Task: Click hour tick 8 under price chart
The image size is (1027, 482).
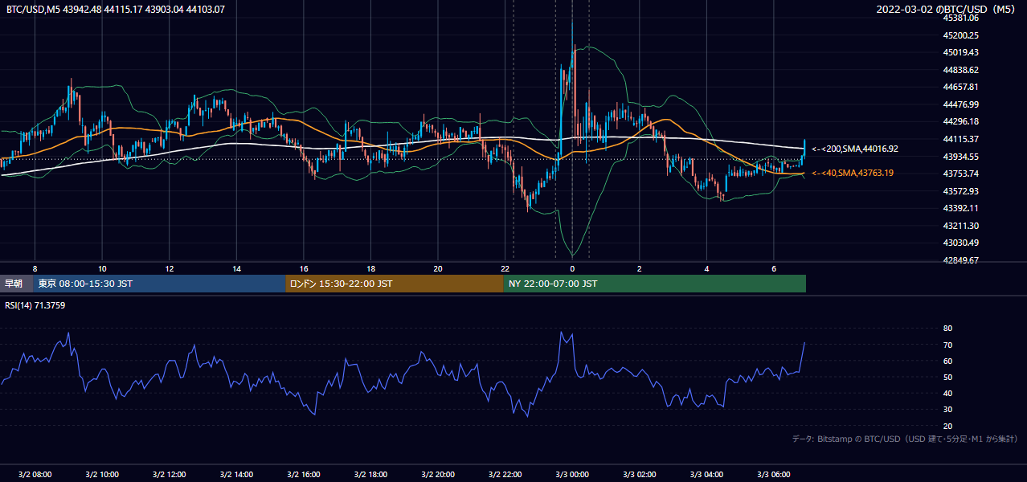Action: 35,268
